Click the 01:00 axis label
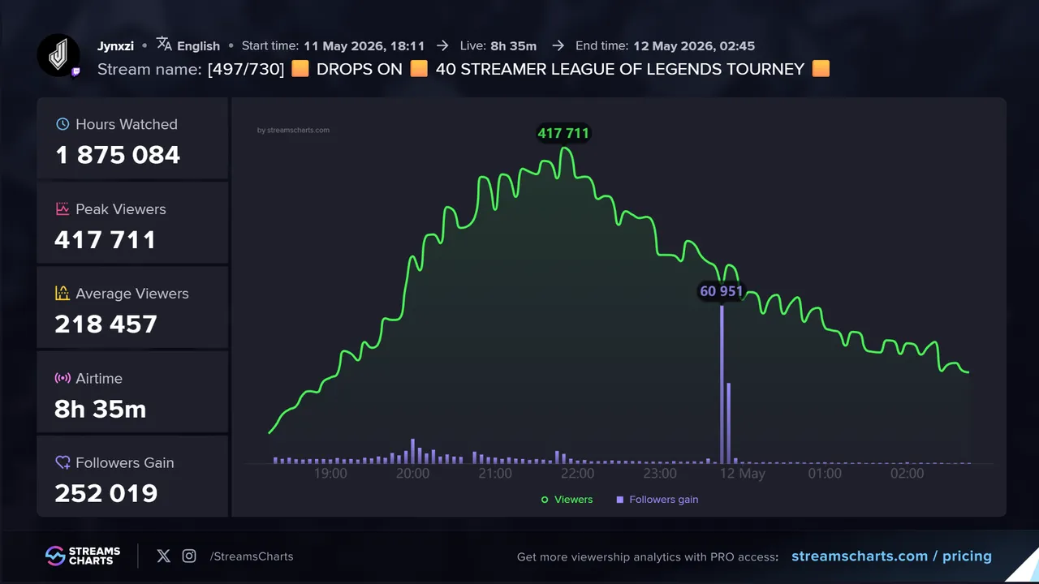Image resolution: width=1039 pixels, height=584 pixels. coord(825,474)
